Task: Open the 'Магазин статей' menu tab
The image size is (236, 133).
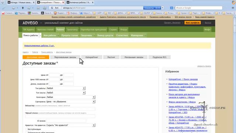Action: pos(45,30)
